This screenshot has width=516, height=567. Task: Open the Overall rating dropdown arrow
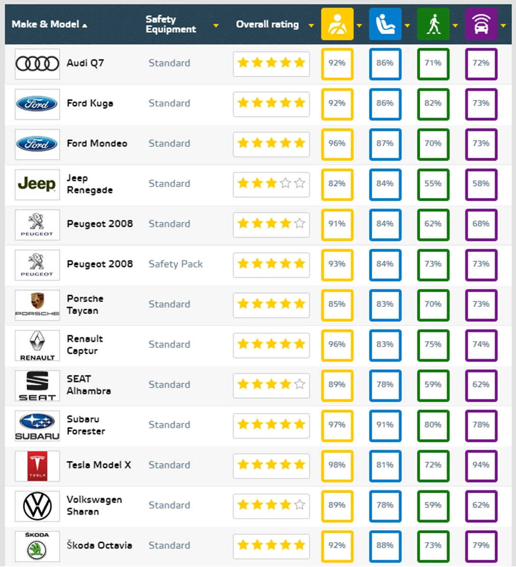click(x=311, y=26)
